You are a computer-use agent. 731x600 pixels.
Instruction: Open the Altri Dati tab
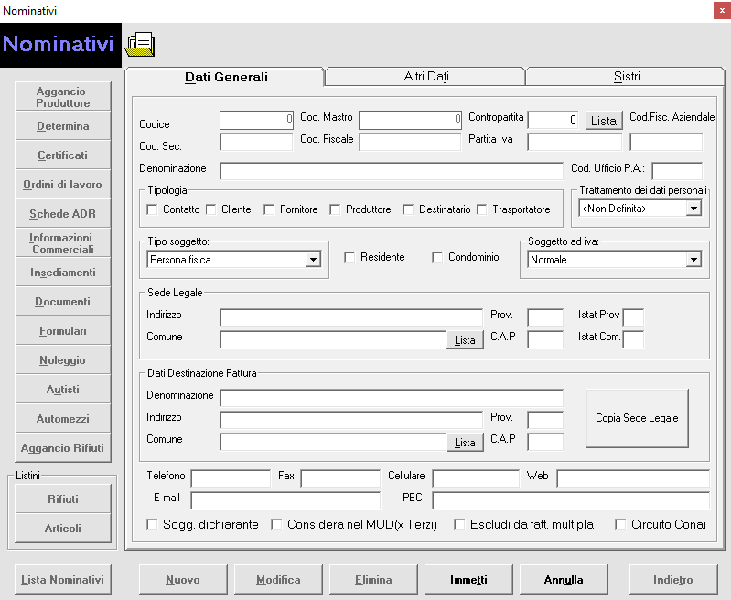[x=426, y=77]
